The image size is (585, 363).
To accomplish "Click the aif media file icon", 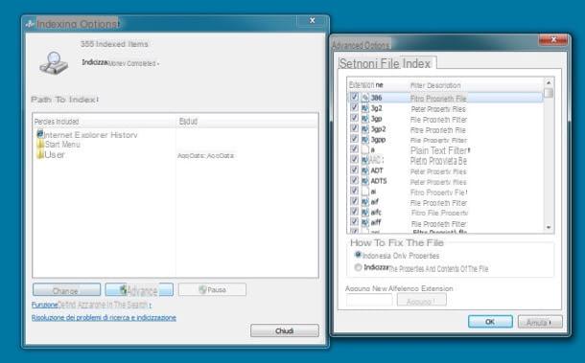I will coord(364,202).
